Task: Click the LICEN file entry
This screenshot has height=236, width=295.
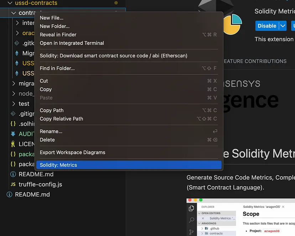Action: 26,144
